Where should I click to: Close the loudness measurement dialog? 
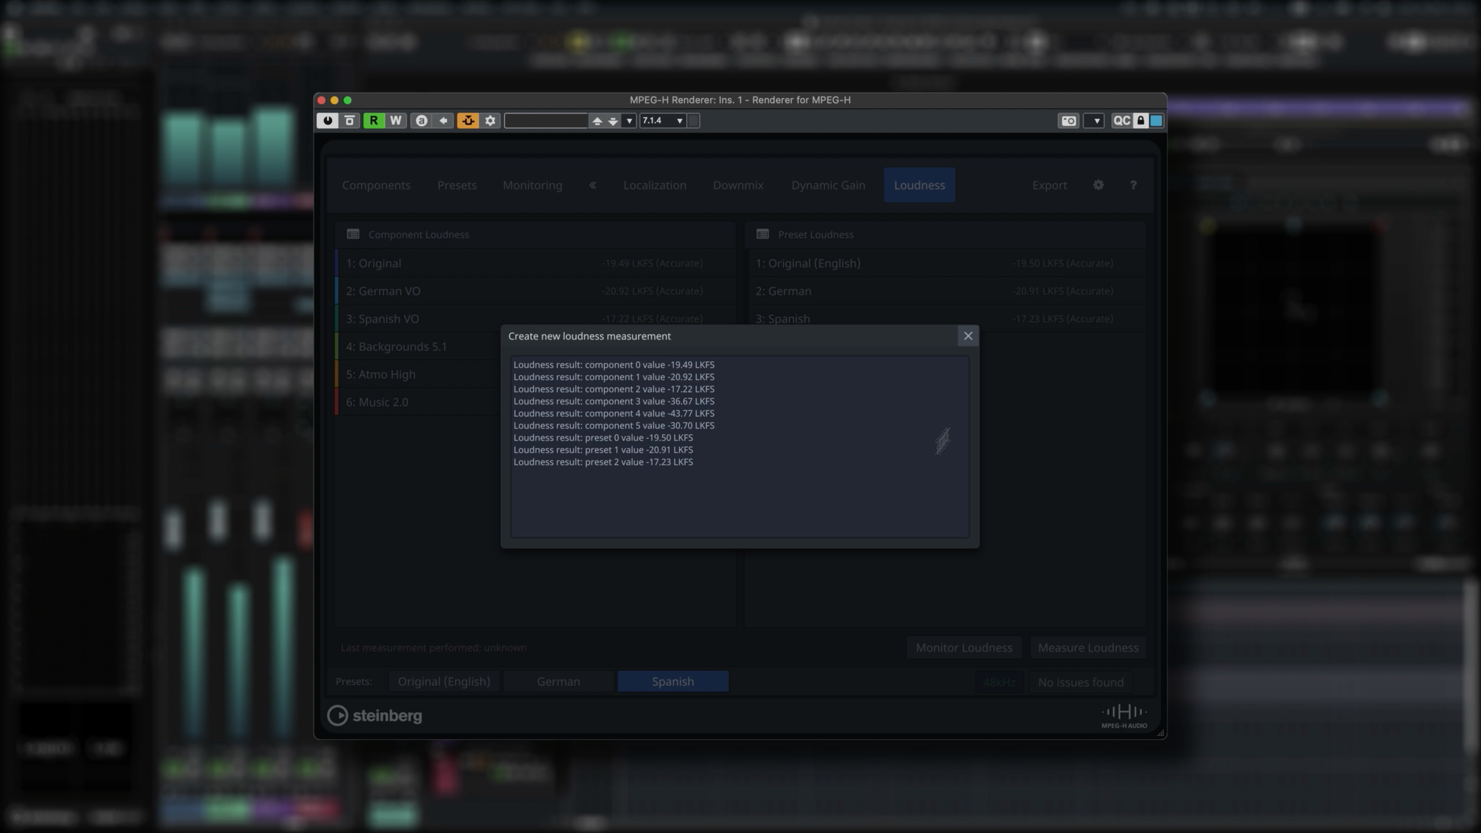pos(968,336)
